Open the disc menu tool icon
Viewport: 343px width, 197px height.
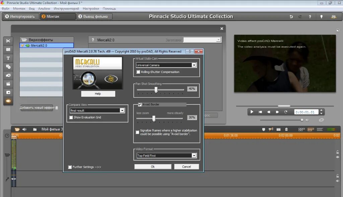pos(8,67)
